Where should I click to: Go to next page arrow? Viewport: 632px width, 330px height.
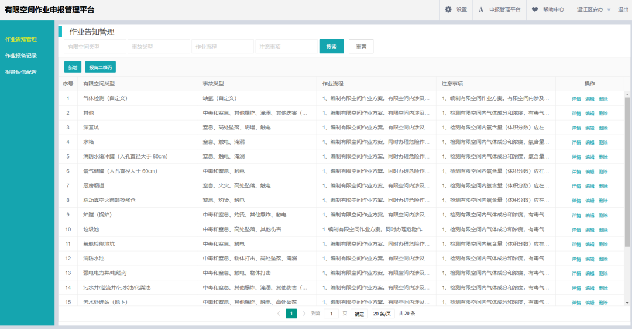pos(304,314)
